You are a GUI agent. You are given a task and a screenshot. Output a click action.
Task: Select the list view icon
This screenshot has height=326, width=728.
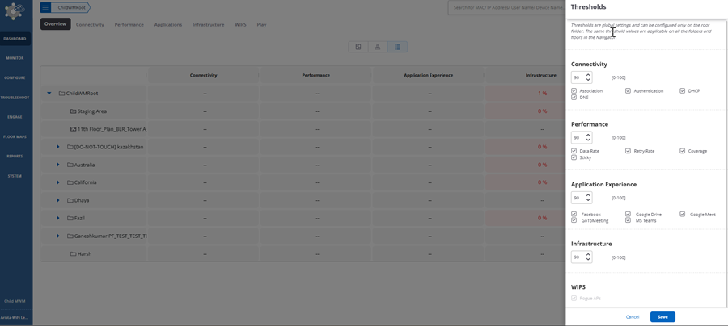[397, 47]
